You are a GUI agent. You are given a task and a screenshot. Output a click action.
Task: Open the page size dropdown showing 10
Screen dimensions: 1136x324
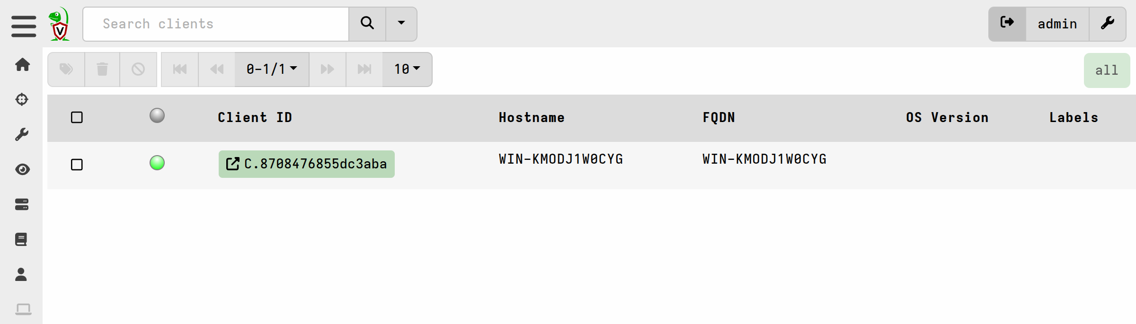[x=406, y=69]
